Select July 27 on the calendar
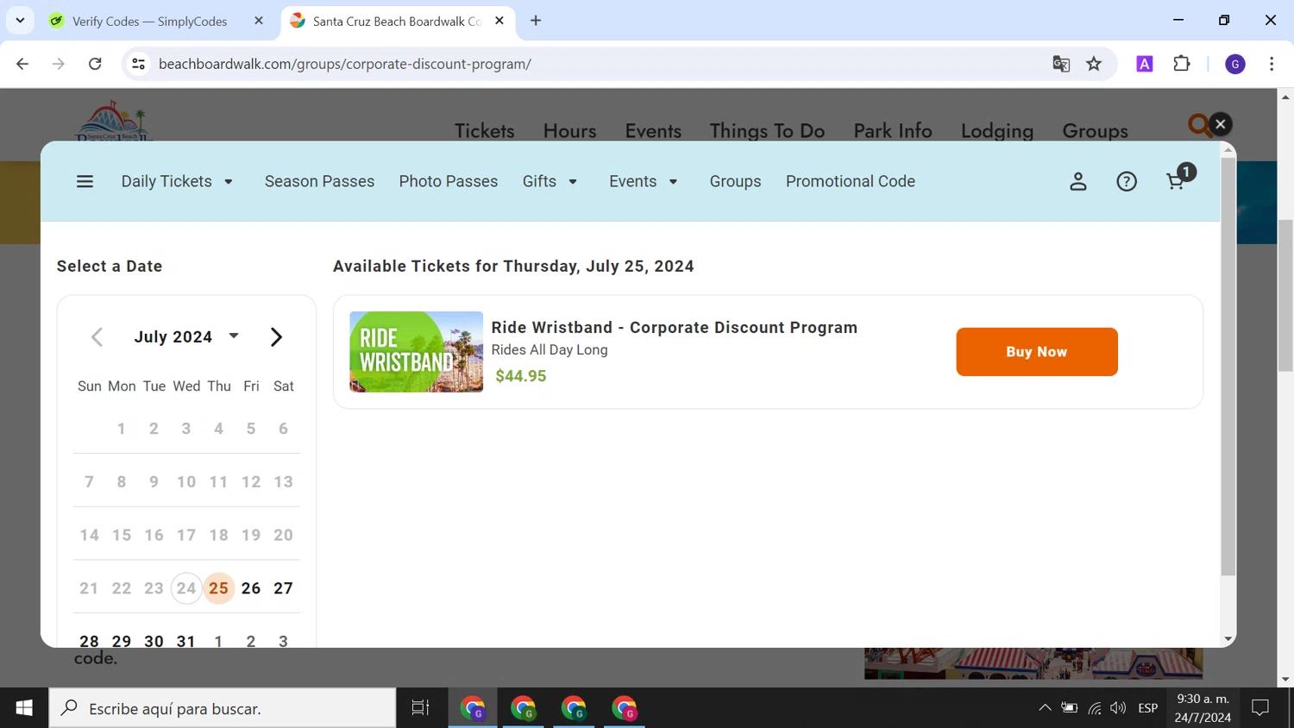Screen dimensions: 1294x728 (283, 588)
